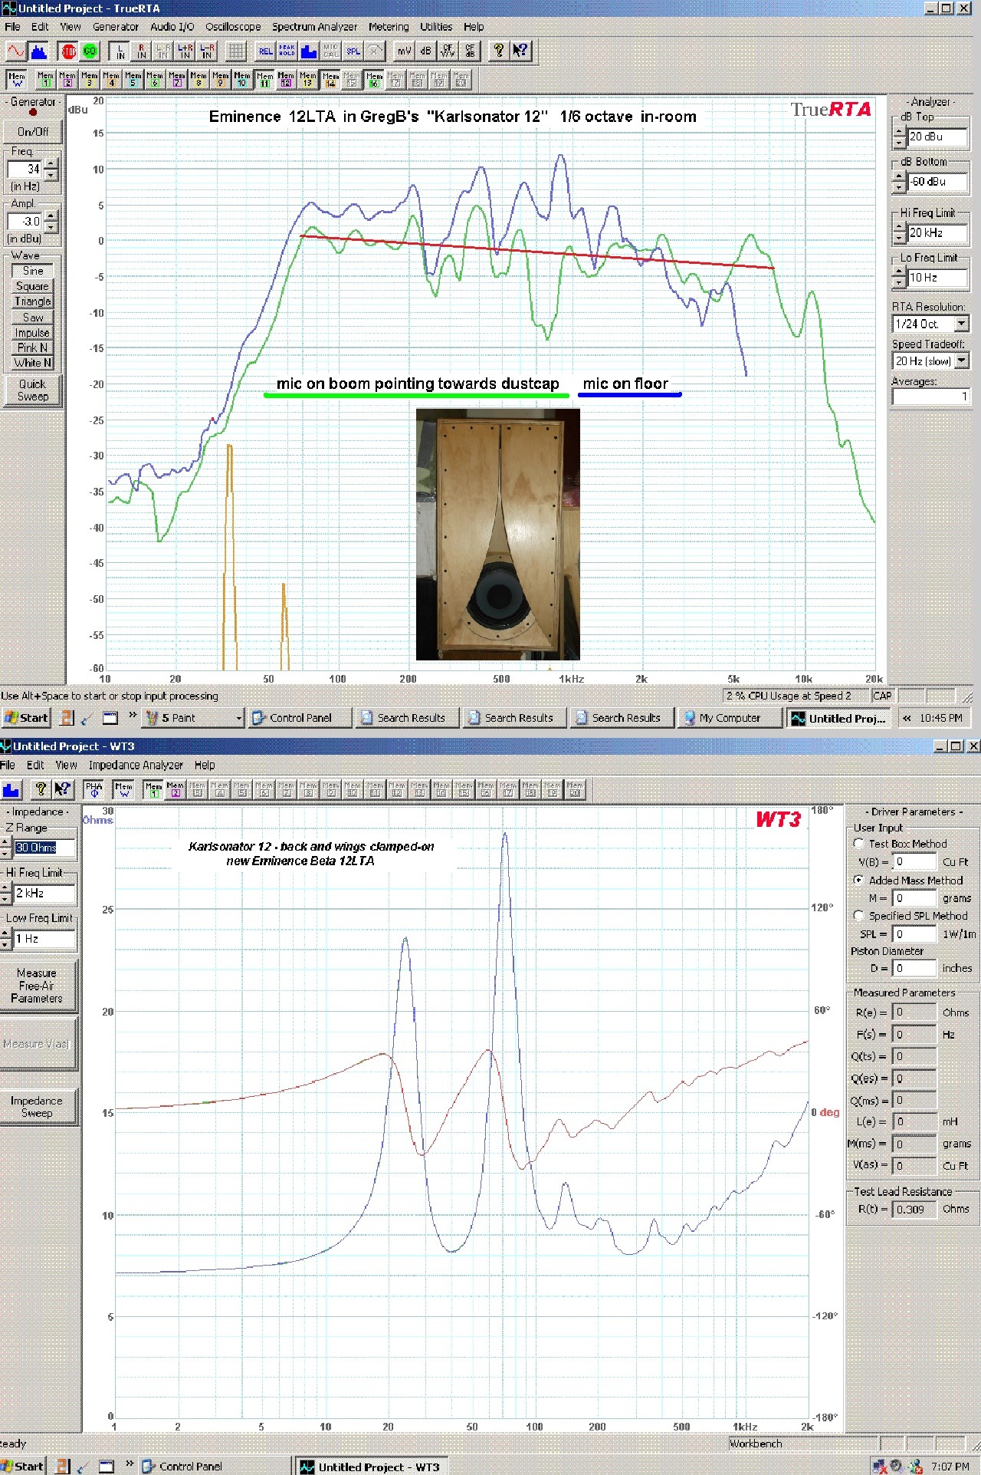Click the Test Lead Resistance R(t) field
The image size is (981, 1475).
click(914, 1209)
